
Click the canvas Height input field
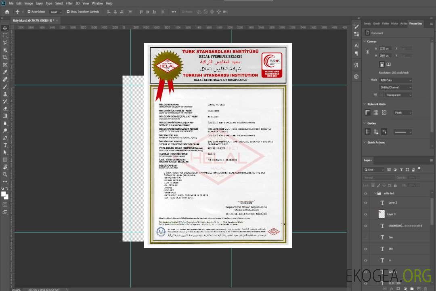click(386, 56)
